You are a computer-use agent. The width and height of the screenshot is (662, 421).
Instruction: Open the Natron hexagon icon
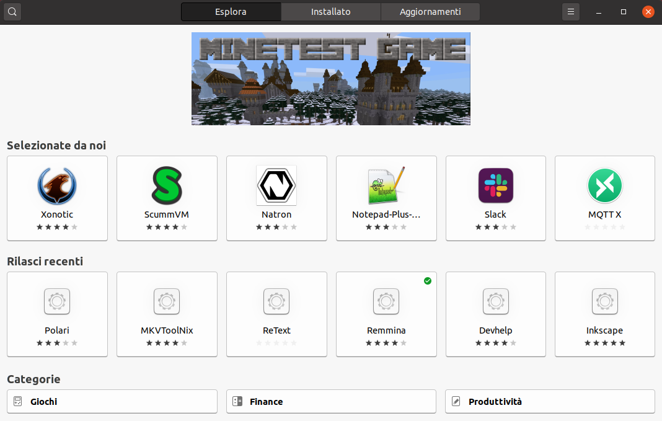pyautogui.click(x=276, y=185)
